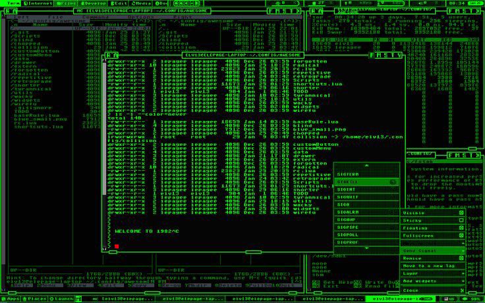Expand the Layer submenu

[x=433, y=273]
